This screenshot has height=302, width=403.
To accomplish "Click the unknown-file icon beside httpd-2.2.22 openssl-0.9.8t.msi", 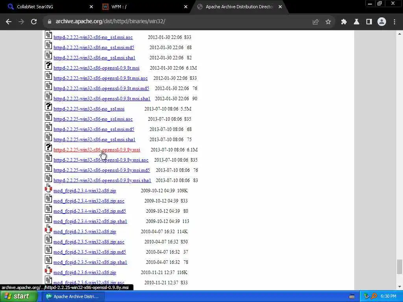I will click(48, 66).
